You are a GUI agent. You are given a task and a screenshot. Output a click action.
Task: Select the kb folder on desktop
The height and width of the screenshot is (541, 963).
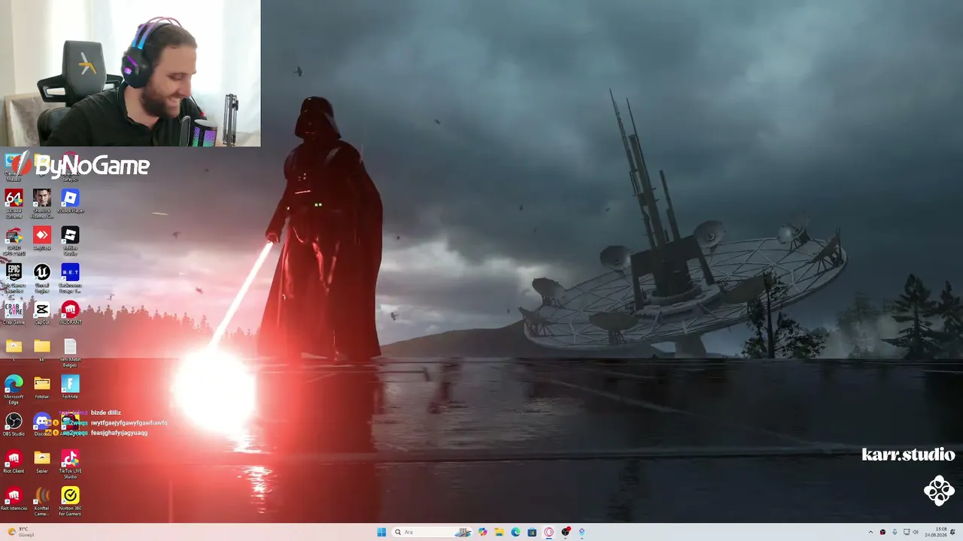coord(42,349)
